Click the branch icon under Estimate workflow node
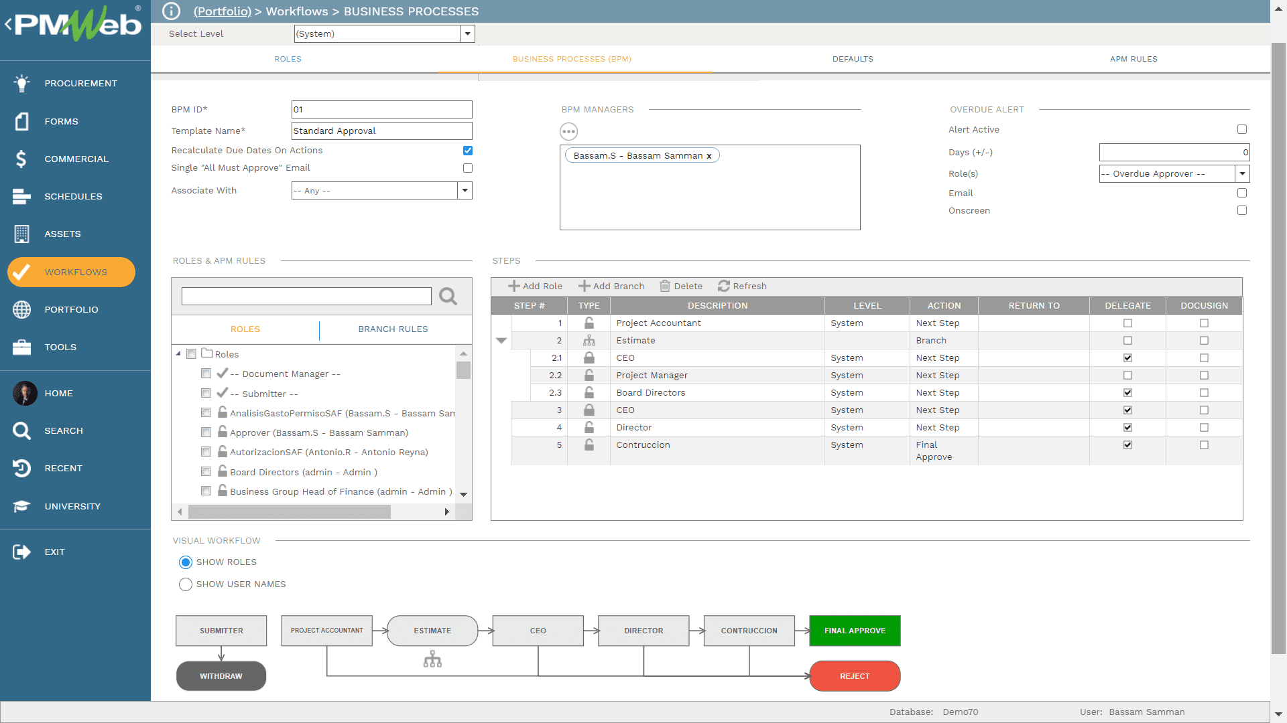This screenshot has width=1287, height=723. [x=432, y=659]
